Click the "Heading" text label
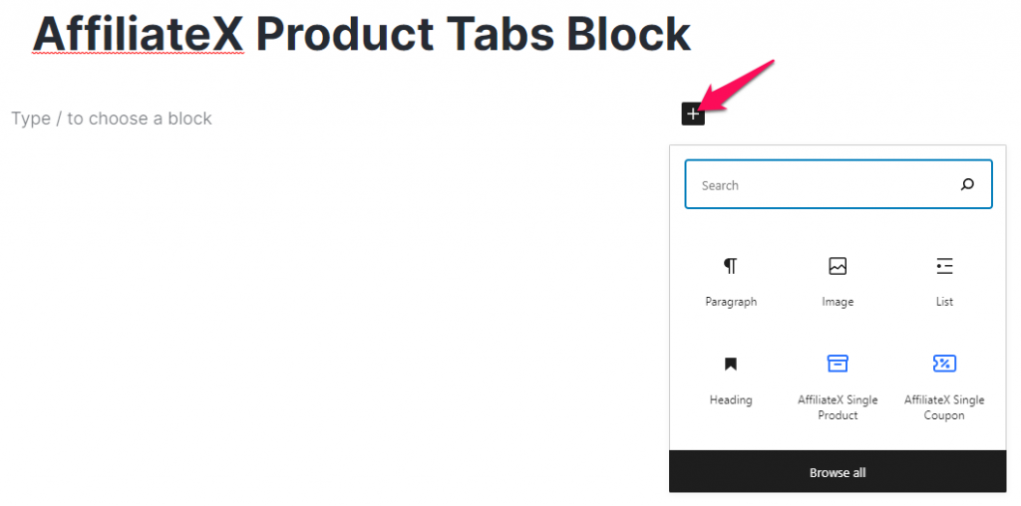Viewport: 1021px width, 506px height. click(731, 400)
